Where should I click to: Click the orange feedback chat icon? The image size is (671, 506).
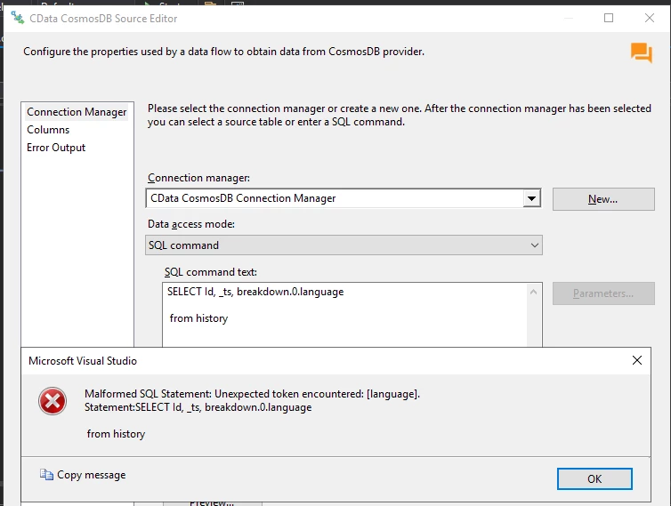pyautogui.click(x=641, y=52)
